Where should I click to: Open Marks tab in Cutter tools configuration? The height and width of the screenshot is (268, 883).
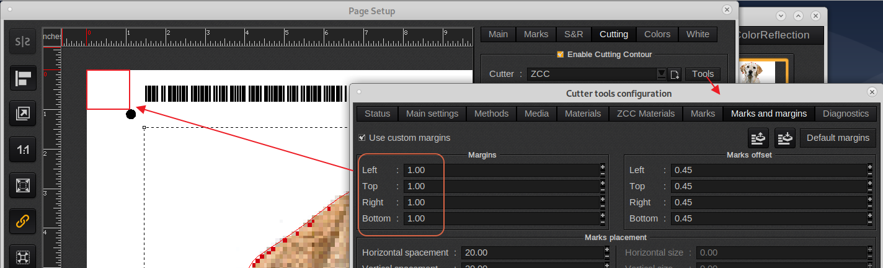(703, 114)
